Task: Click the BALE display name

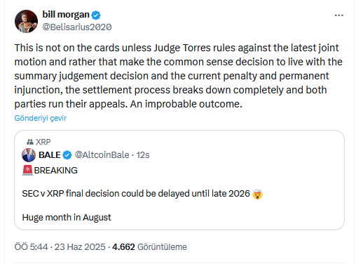Action: [50, 155]
